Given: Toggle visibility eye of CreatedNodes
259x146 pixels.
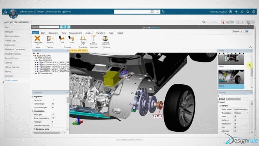Looking at the screenshot, I should click(36, 73).
